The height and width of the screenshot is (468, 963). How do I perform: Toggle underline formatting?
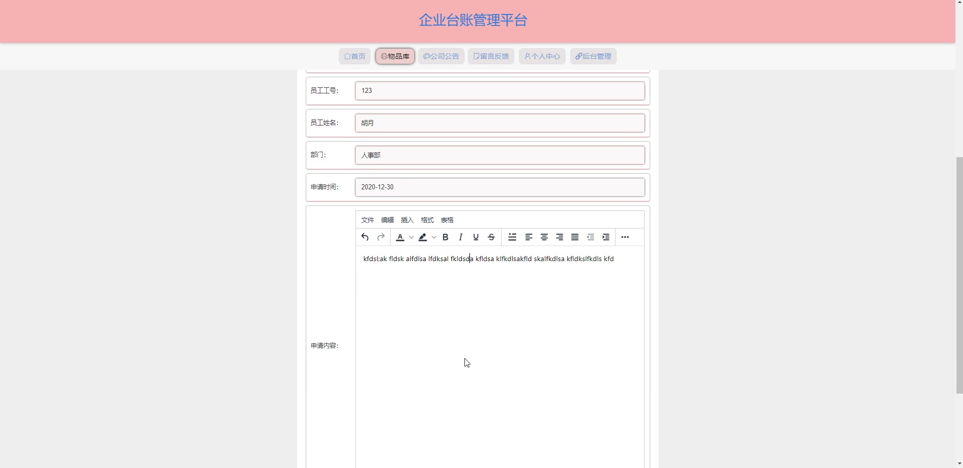click(x=476, y=237)
